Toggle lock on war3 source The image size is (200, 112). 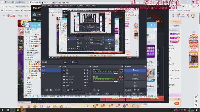(x=88, y=86)
